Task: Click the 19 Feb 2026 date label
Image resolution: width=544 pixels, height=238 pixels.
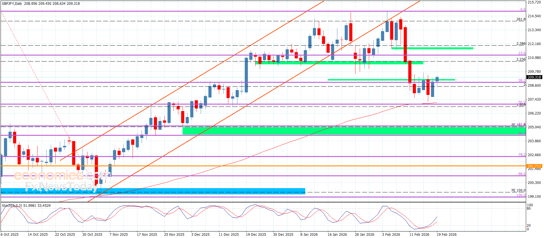Action: pyautogui.click(x=446, y=234)
